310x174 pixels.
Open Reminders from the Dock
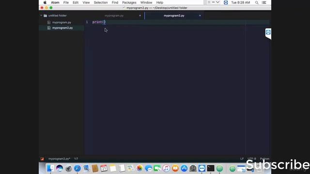click(122, 168)
